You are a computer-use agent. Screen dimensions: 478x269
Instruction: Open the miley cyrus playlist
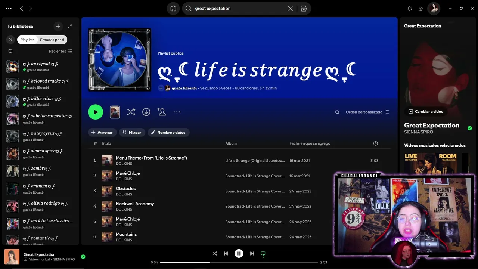coord(41,136)
